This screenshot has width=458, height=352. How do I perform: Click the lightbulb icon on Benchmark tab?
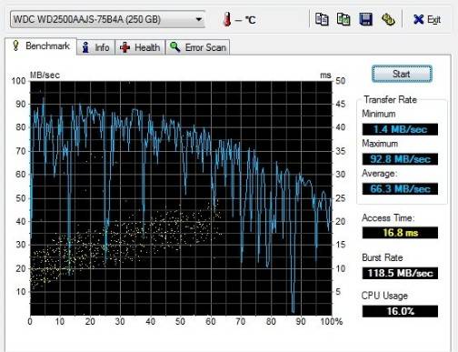[15, 45]
